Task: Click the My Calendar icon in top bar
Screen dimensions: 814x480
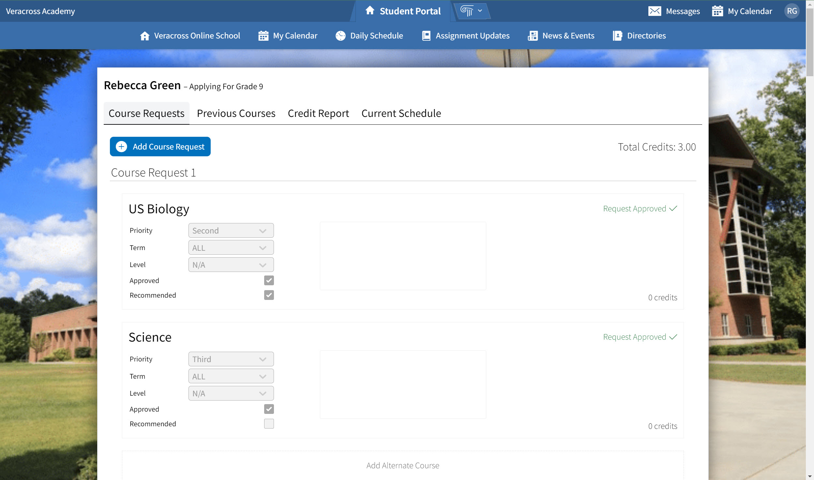Action: (717, 11)
